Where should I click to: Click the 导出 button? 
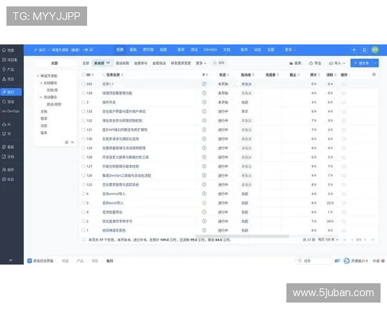tap(315, 63)
